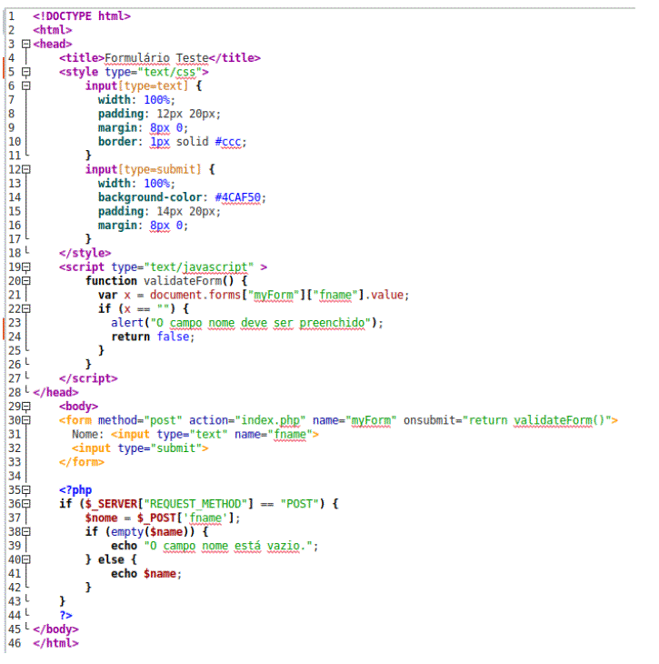Screen dimensions: 659x664
Task: Click the closing </head> tag
Action: (55, 392)
